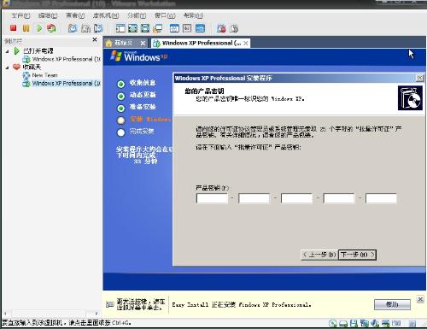Select Windows XP Professional under 已打开电源
The height and width of the screenshot is (329, 427).
(x=62, y=59)
